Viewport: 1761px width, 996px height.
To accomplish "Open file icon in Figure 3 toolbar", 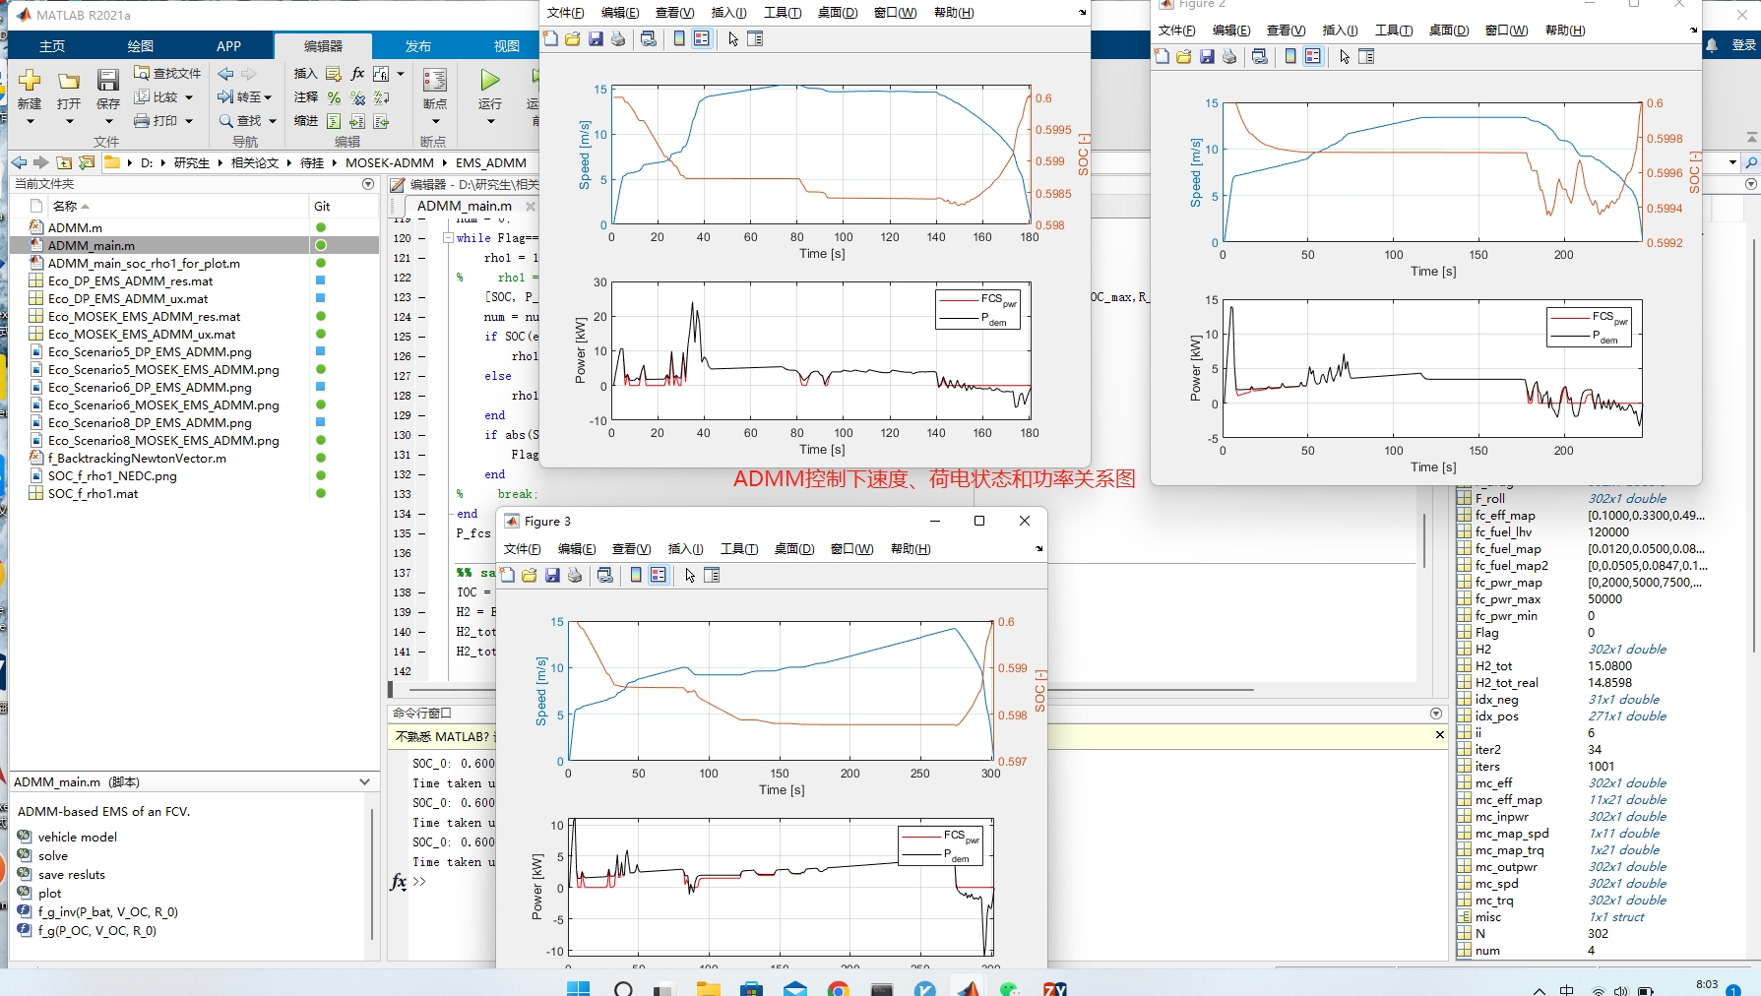I will 530,576.
